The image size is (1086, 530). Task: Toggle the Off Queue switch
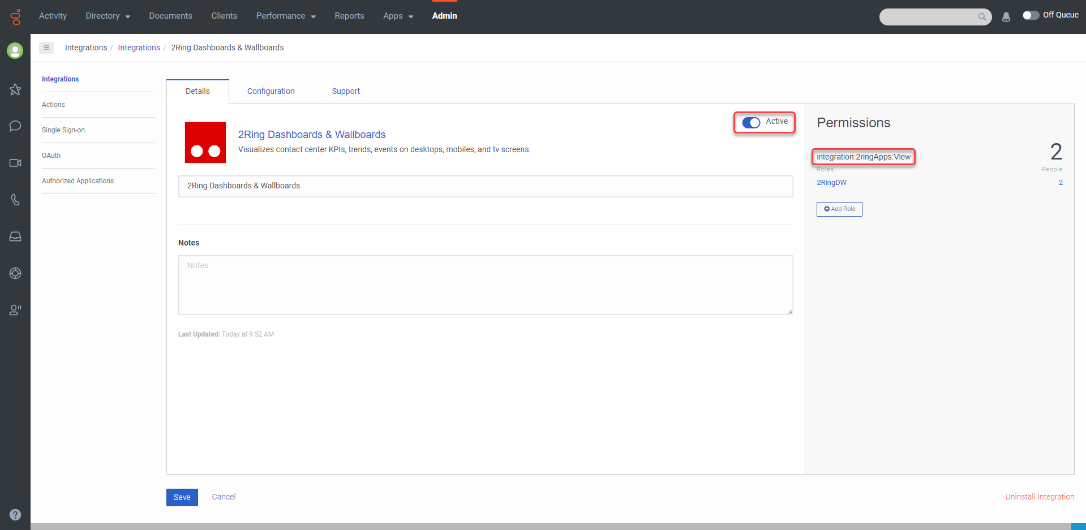click(1031, 16)
